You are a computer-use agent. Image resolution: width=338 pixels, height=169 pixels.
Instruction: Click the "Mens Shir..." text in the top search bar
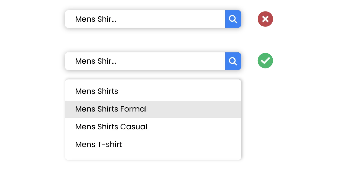click(x=96, y=19)
